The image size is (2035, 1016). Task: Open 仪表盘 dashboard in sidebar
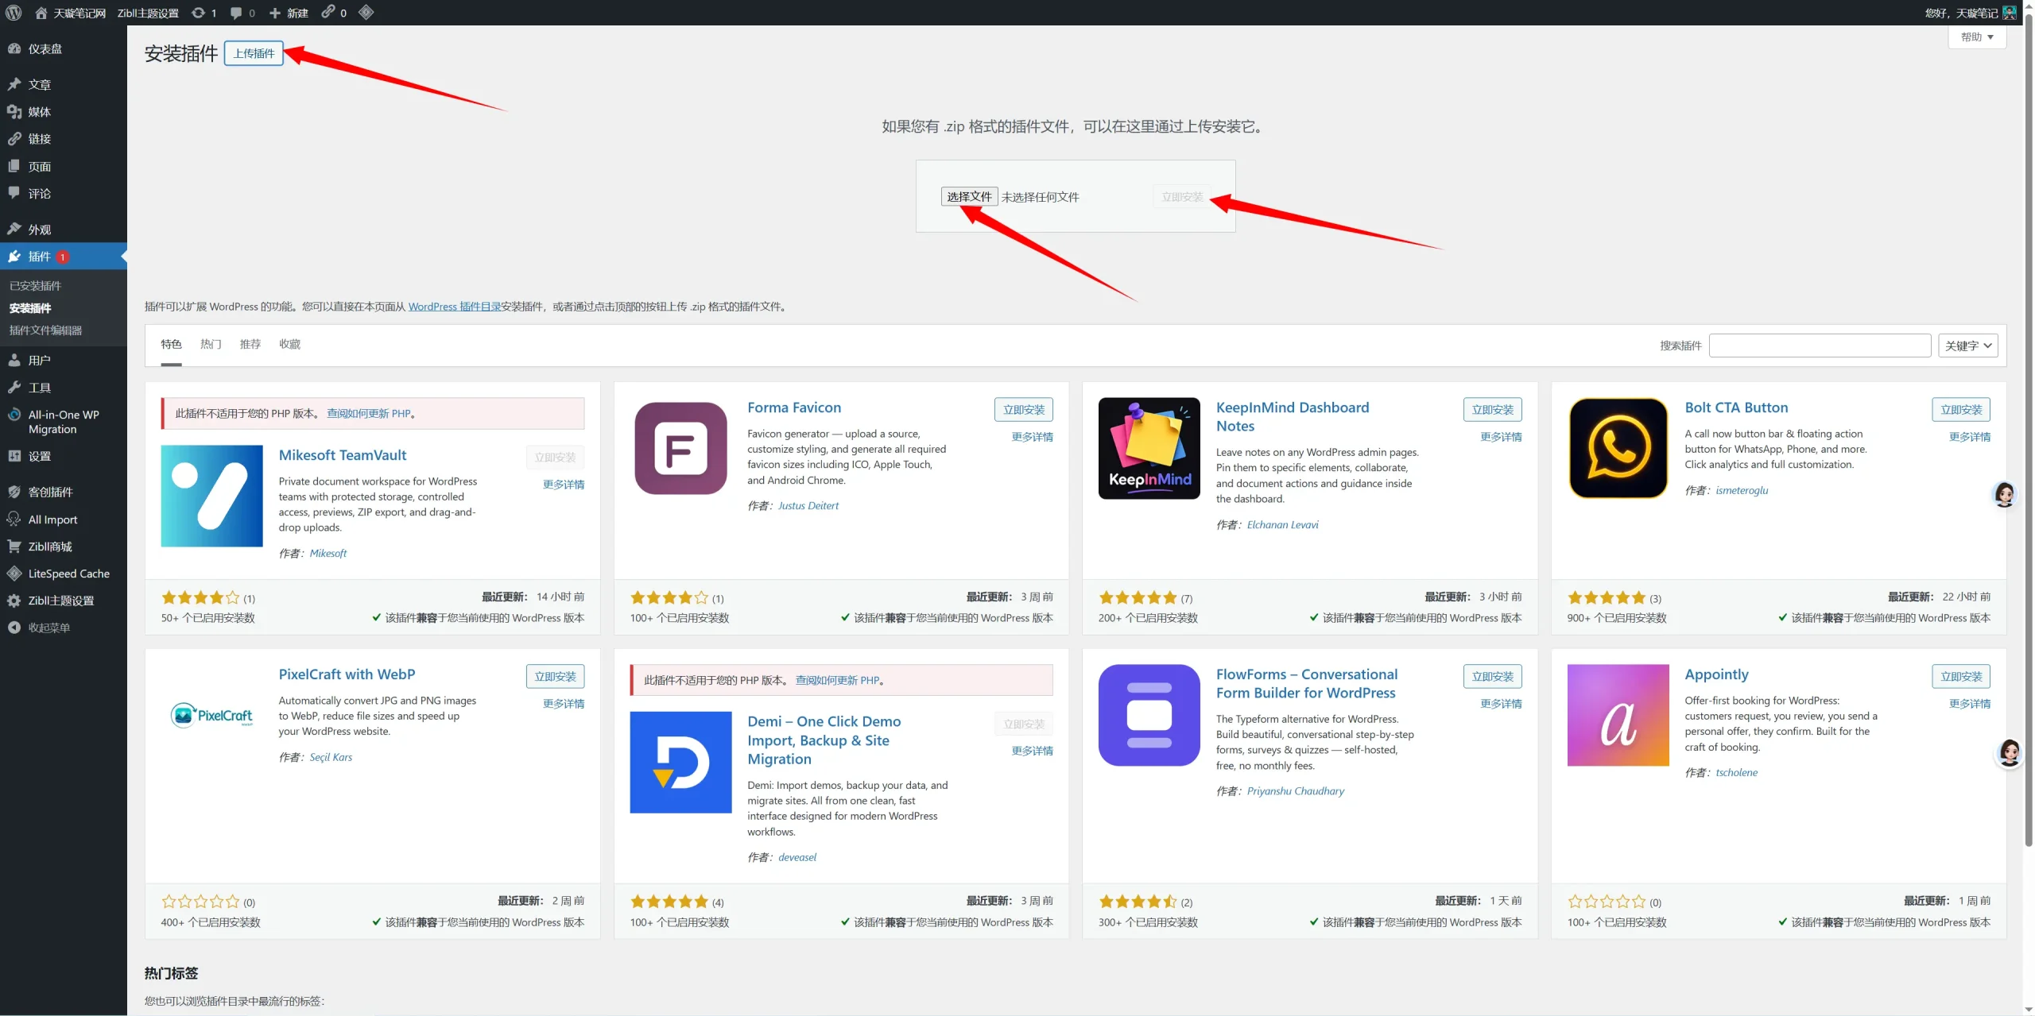(x=64, y=49)
